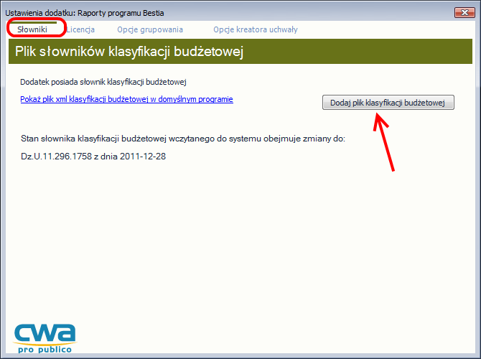
Task: Close the Ustawienia dodatku window
Action: [464, 13]
